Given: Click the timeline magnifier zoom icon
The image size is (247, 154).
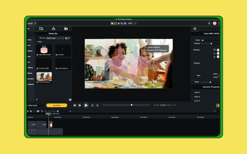Looking at the screenshot, I should click(x=42, y=111).
